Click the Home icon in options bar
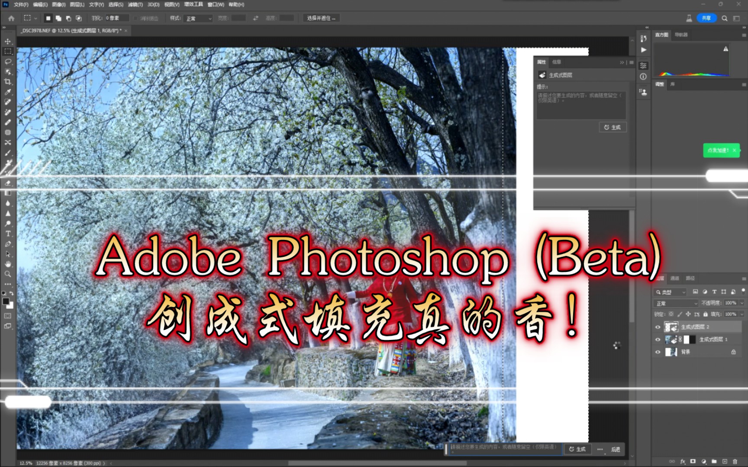748x467 pixels. (11, 18)
